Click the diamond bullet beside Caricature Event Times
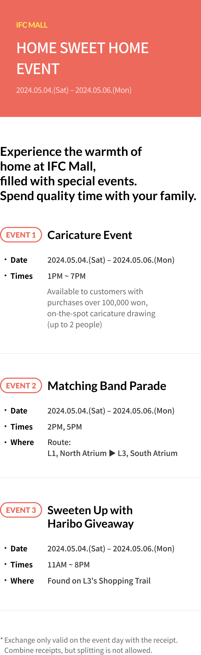 click(x=5, y=275)
